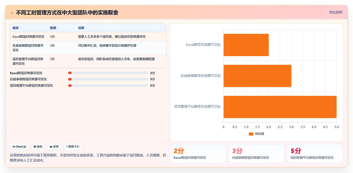Click table cell 项目管理平台跨项目资源可见性
The height and width of the screenshot is (173, 353).
[28, 61]
